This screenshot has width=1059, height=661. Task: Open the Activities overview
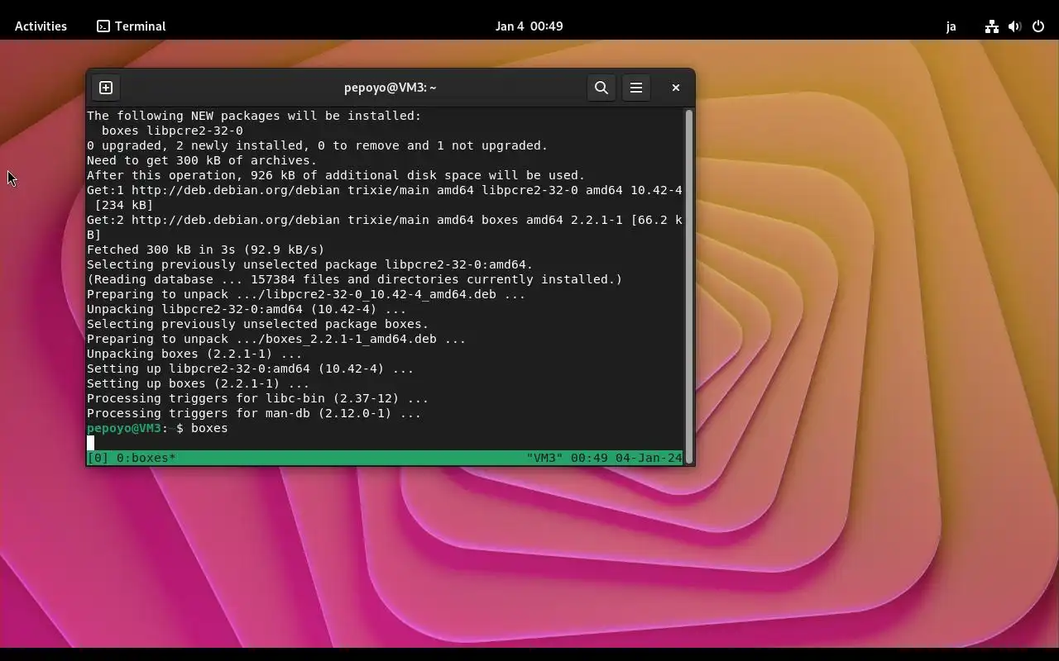pyautogui.click(x=41, y=26)
